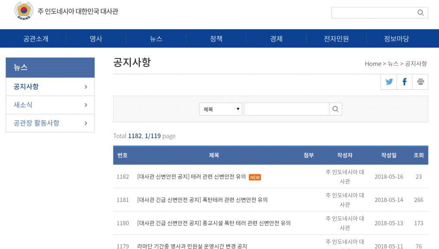Open the 공관소개 menu
The width and height of the screenshot is (439, 249).
pos(36,39)
